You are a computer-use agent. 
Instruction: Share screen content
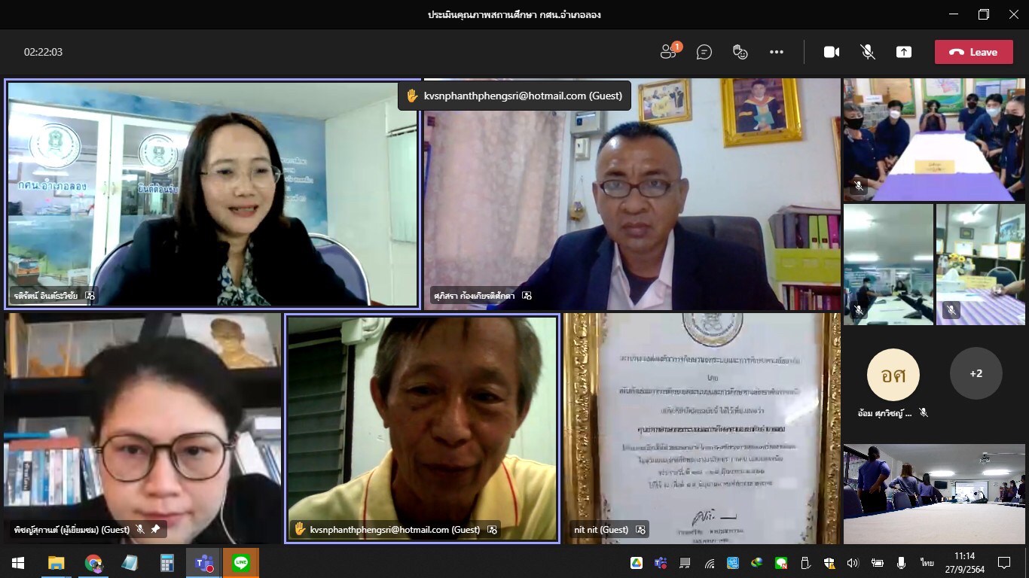click(904, 52)
